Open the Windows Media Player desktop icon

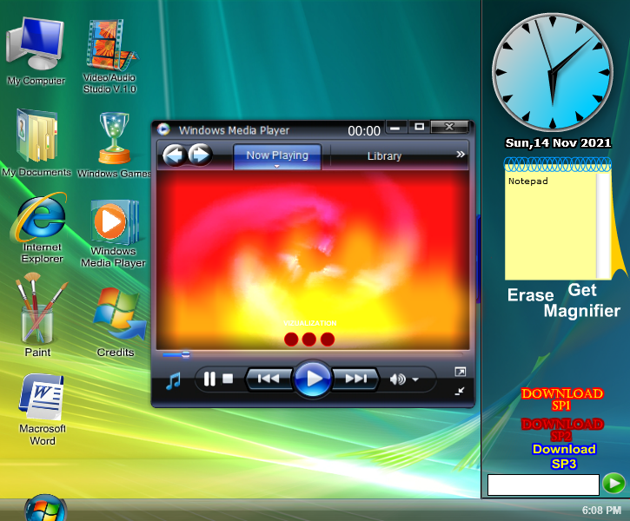[113, 234]
